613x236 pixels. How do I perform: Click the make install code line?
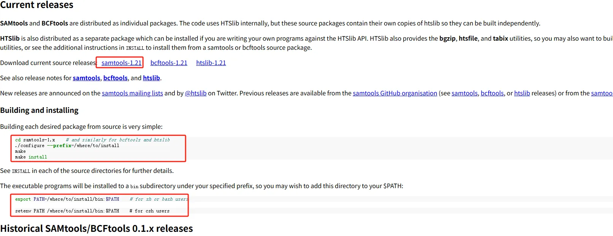pyautogui.click(x=31, y=157)
